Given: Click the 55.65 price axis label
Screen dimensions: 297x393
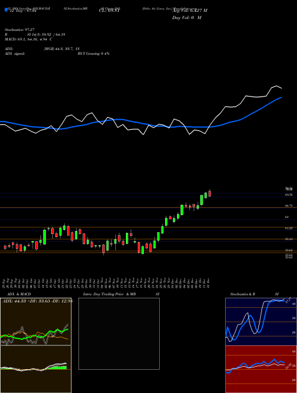Looking at the screenshot, I should 289,250.
